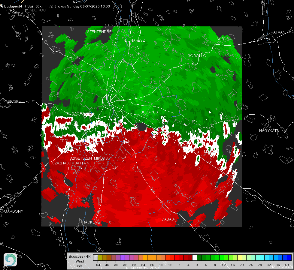Click the SZÁZHALOMBATTA label
The width and height of the screenshot is (294, 270).
click(x=69, y=163)
